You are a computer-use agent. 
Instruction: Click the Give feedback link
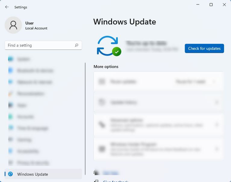click(115, 181)
